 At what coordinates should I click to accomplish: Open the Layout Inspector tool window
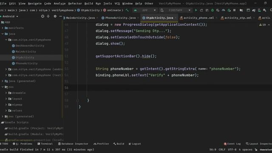259,144
